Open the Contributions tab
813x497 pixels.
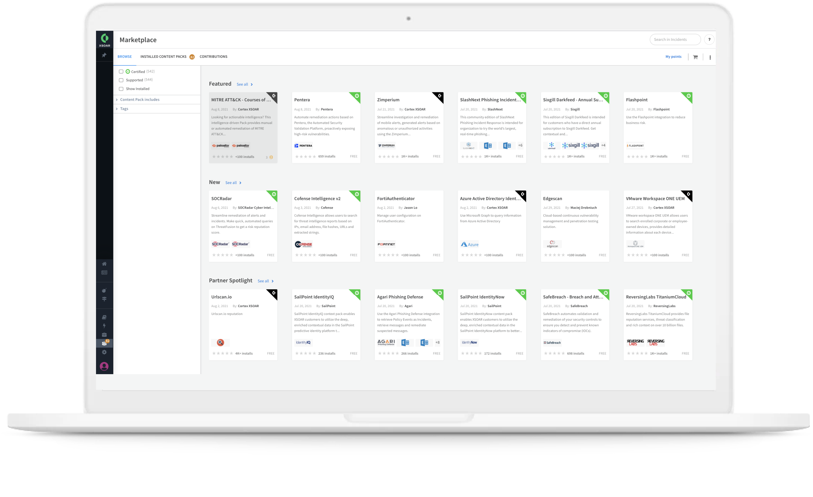tap(213, 56)
